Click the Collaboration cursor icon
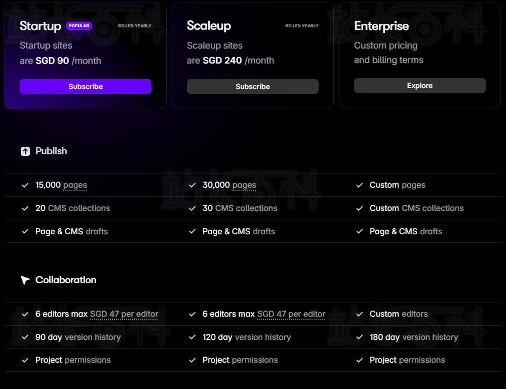The image size is (506, 389). pyautogui.click(x=25, y=280)
